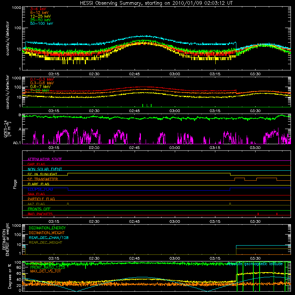
Task: Click the green 7-20 MeV legend entry
Action: pyautogui.click(x=39, y=90)
